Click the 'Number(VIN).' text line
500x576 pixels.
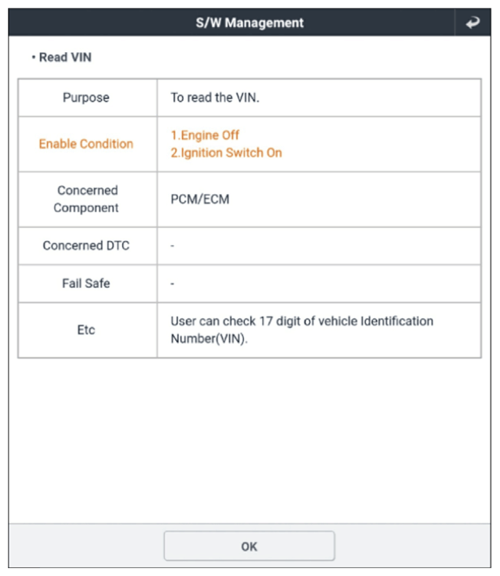209,338
